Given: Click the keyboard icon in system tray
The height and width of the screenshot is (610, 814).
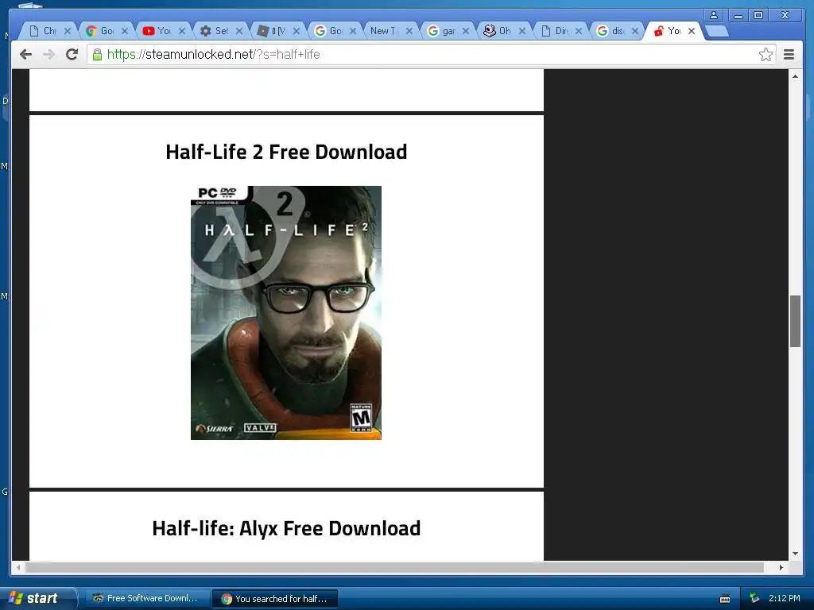Looking at the screenshot, I should click(x=725, y=599).
